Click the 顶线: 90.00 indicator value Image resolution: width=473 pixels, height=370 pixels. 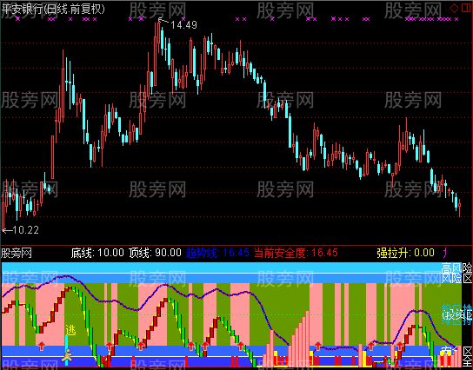155,253
